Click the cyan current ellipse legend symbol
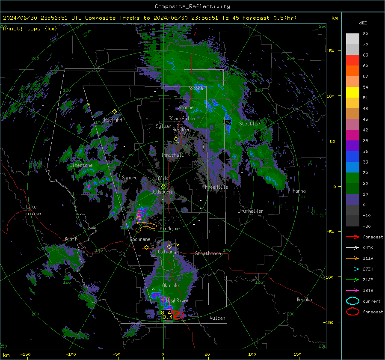This screenshot has width=385, height=360. pos(352,301)
